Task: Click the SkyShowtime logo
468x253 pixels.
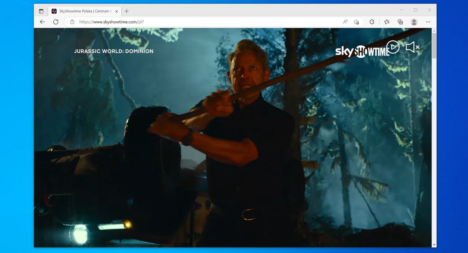Action: tap(362, 51)
